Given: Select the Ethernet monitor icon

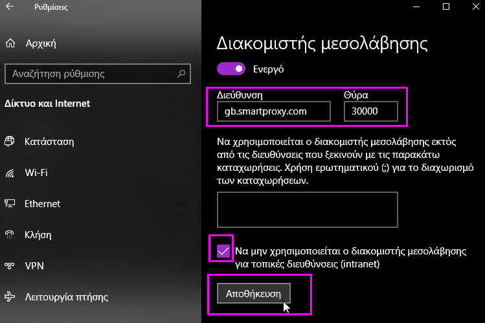Looking at the screenshot, I should (x=10, y=203).
